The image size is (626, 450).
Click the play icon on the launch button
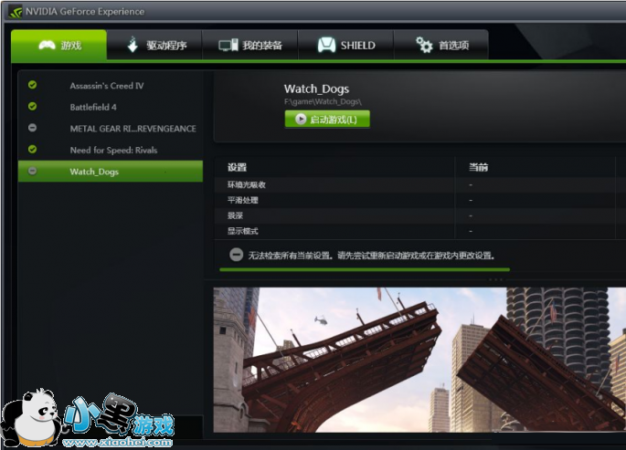301,120
